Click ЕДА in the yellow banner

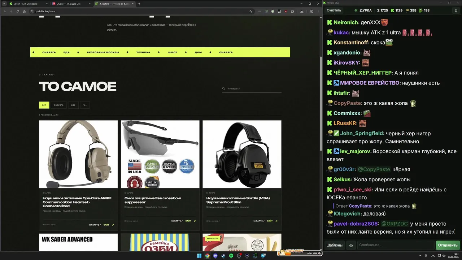[x=66, y=52]
